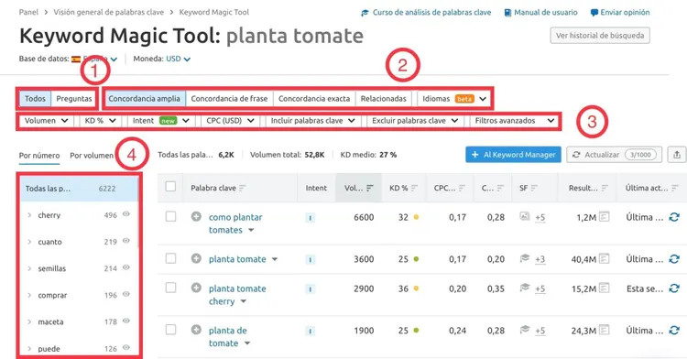The width and height of the screenshot is (687, 359).
Task: Toggle eye icon for cherry group
Action: pos(126,214)
